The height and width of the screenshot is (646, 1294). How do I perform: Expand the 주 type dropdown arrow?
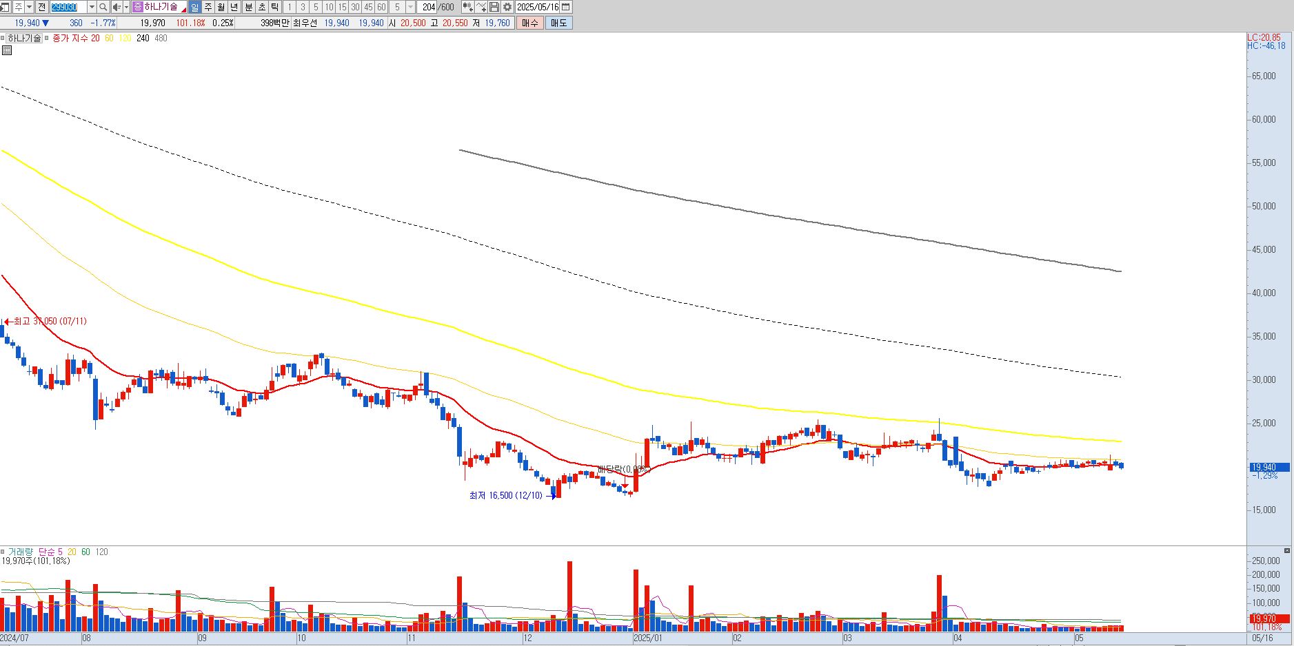tap(29, 7)
